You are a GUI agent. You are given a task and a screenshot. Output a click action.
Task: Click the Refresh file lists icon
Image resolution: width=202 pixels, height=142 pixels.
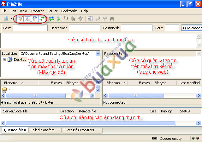click(51, 19)
